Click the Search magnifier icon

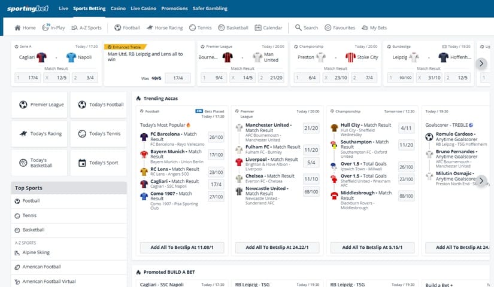tap(298, 28)
